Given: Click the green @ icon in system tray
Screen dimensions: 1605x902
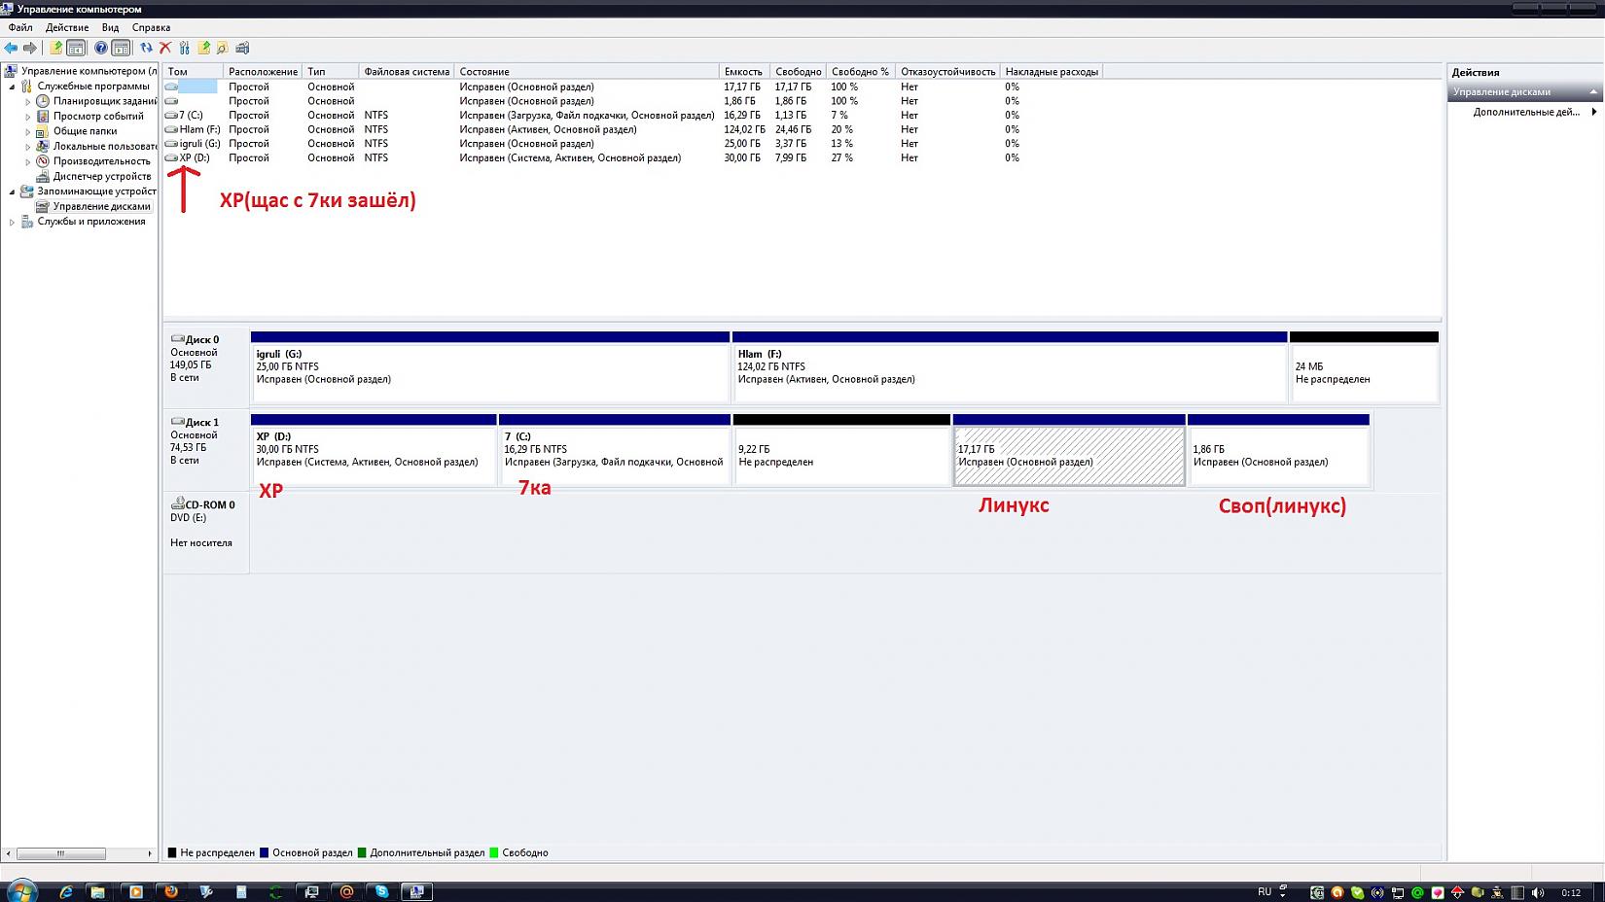Looking at the screenshot, I should [x=1417, y=892].
